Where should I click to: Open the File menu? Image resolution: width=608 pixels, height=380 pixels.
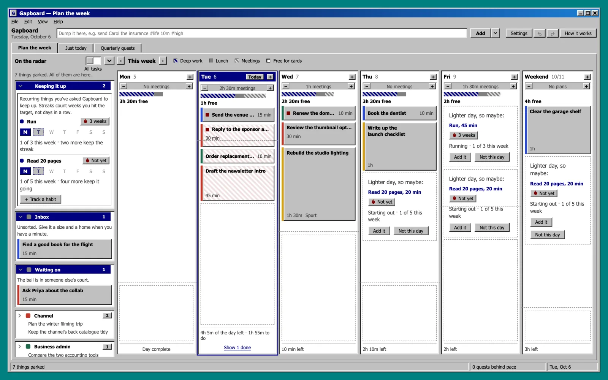(x=15, y=22)
